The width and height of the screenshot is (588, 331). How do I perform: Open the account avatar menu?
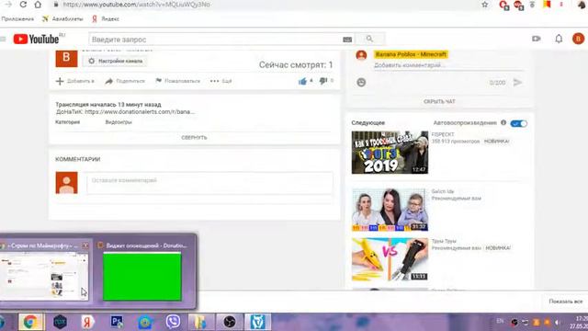click(578, 39)
